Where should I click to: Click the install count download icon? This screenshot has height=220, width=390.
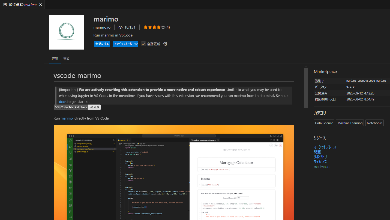[121, 27]
